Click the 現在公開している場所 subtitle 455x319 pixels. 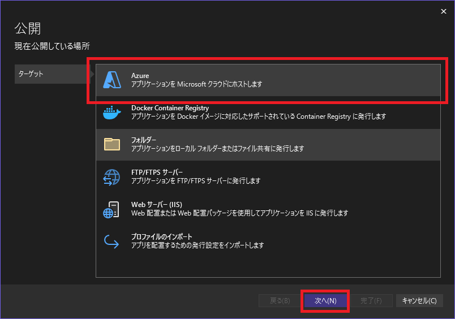coord(52,46)
